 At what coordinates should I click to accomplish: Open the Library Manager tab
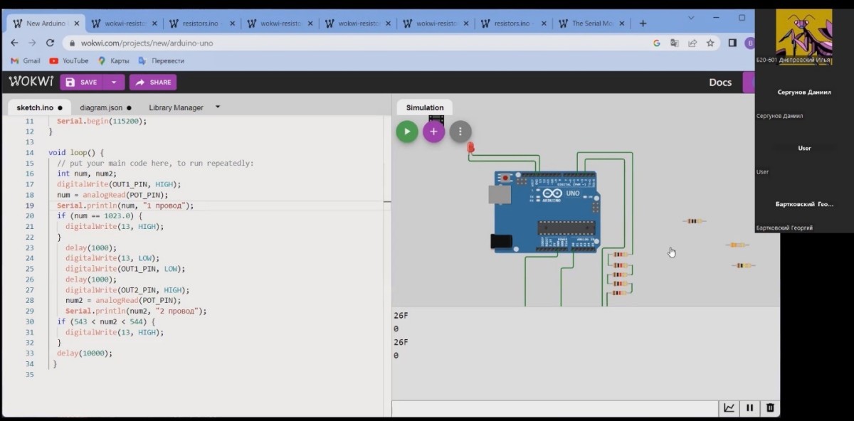click(176, 108)
